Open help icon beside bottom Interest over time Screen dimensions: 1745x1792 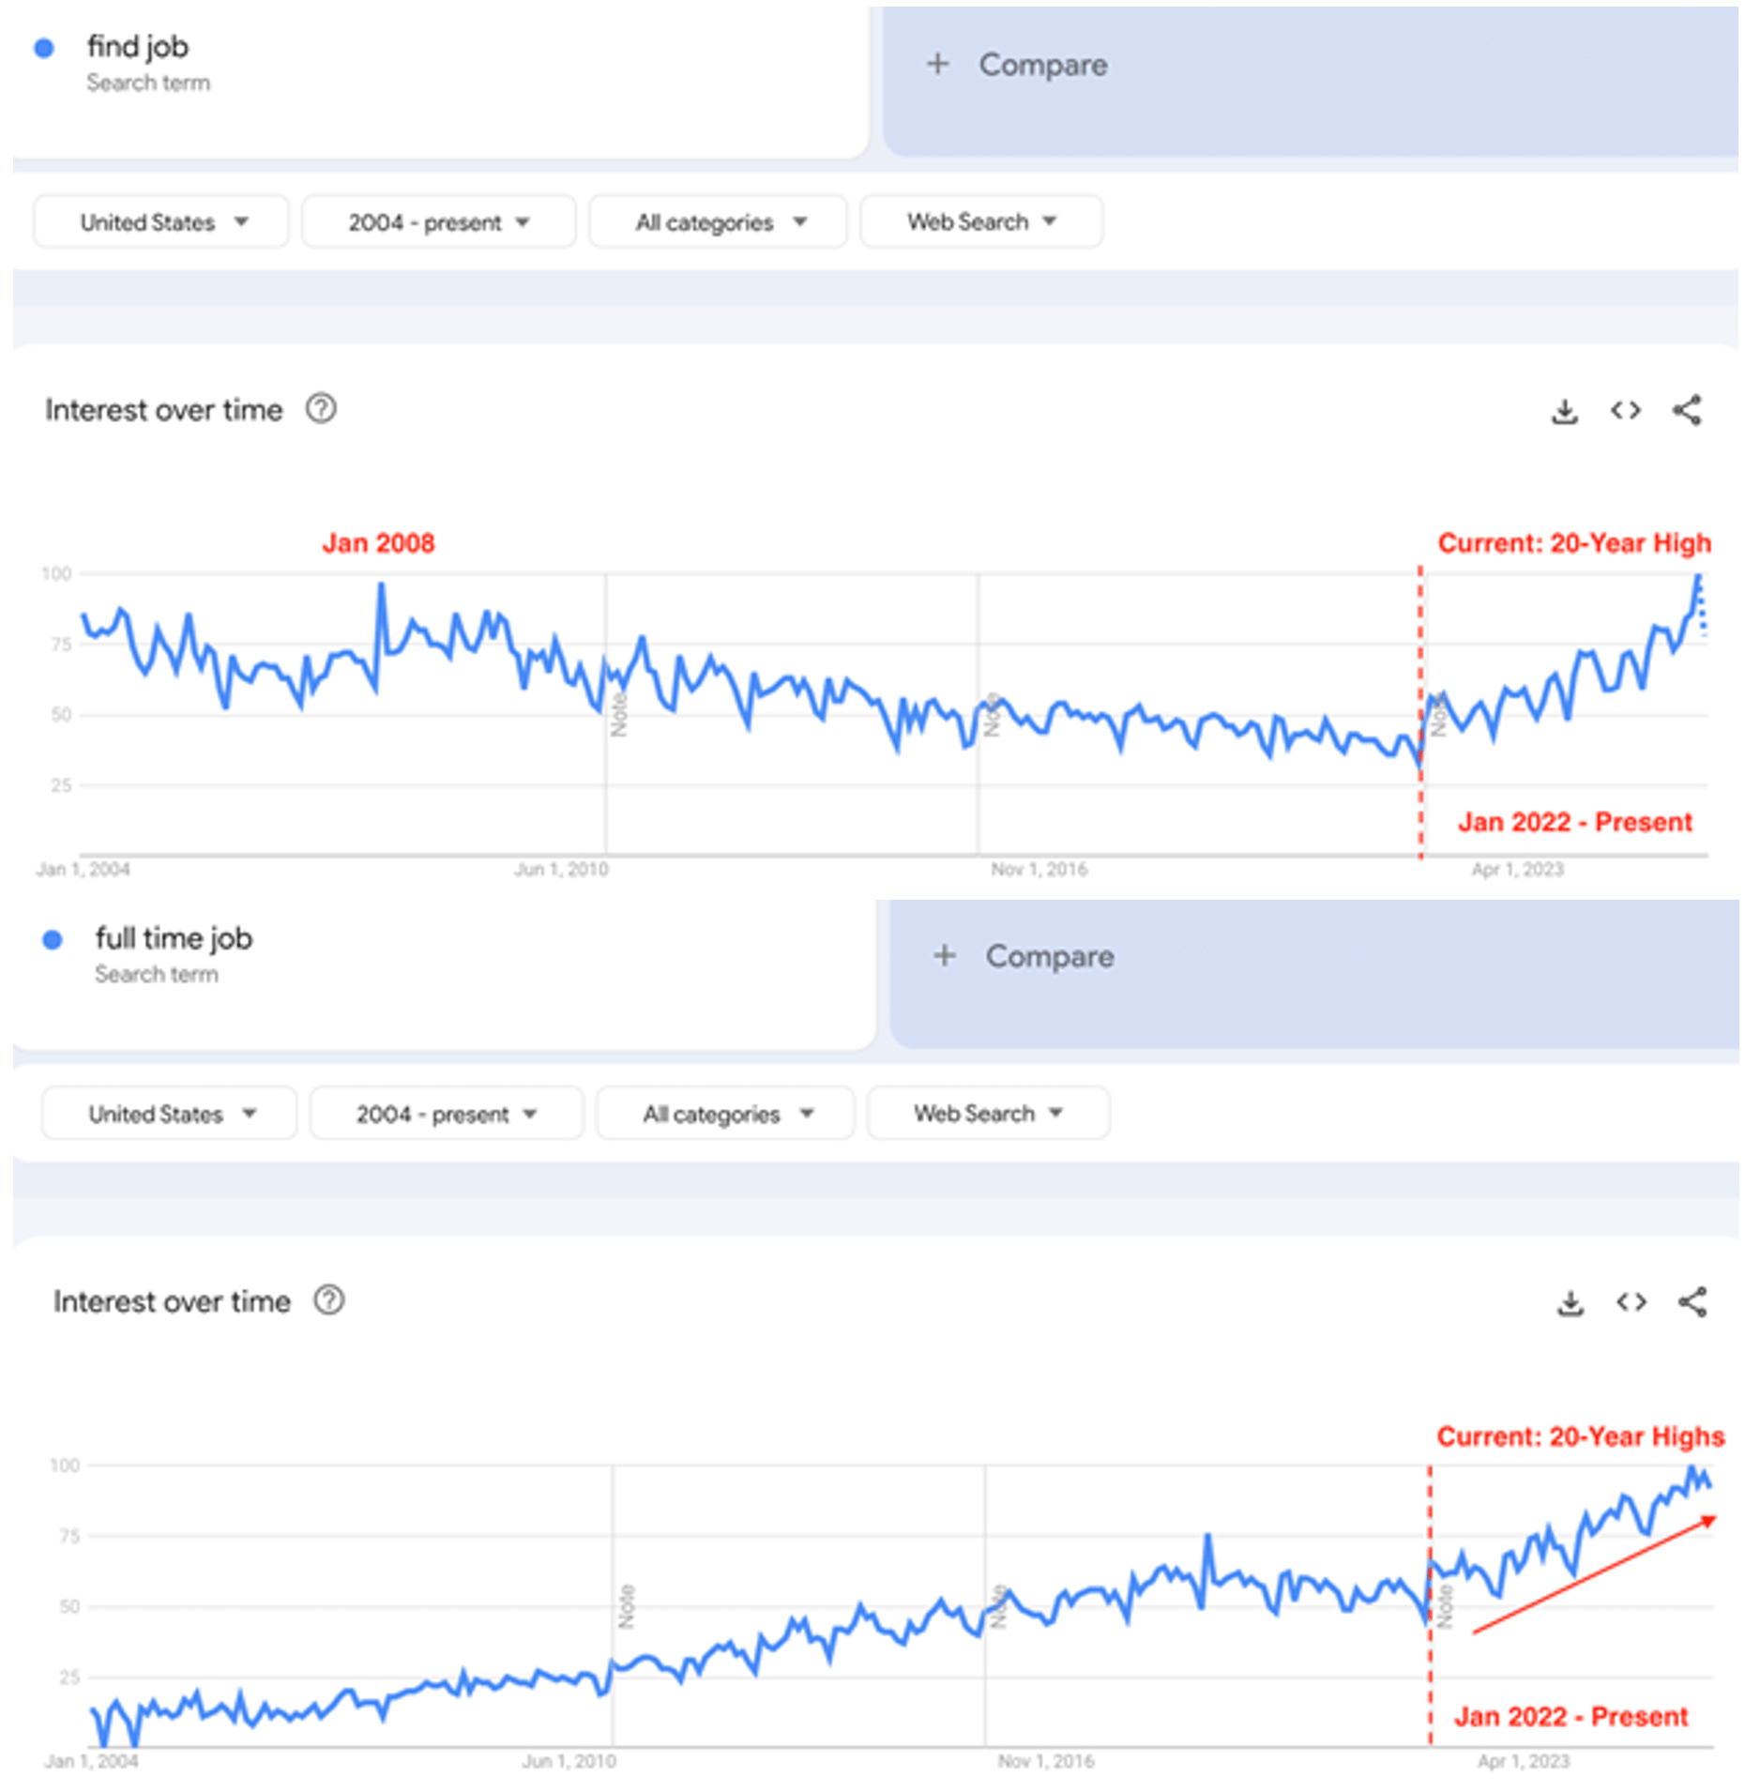(x=329, y=1300)
